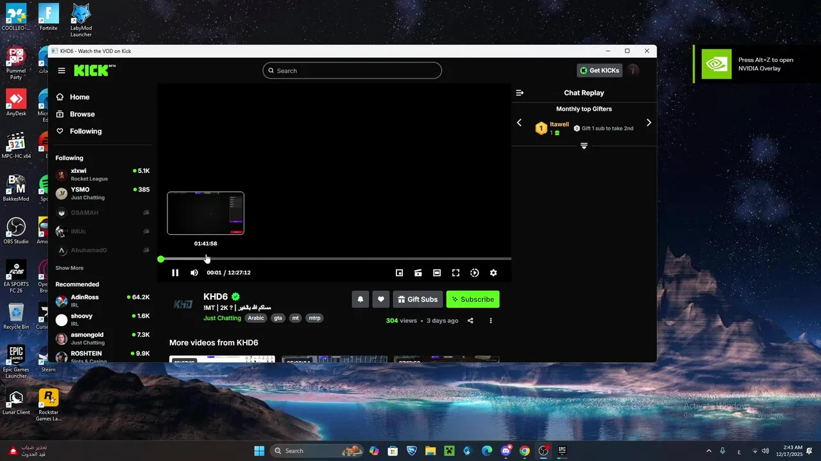Open Browse in the sidebar

pyautogui.click(x=75, y=114)
